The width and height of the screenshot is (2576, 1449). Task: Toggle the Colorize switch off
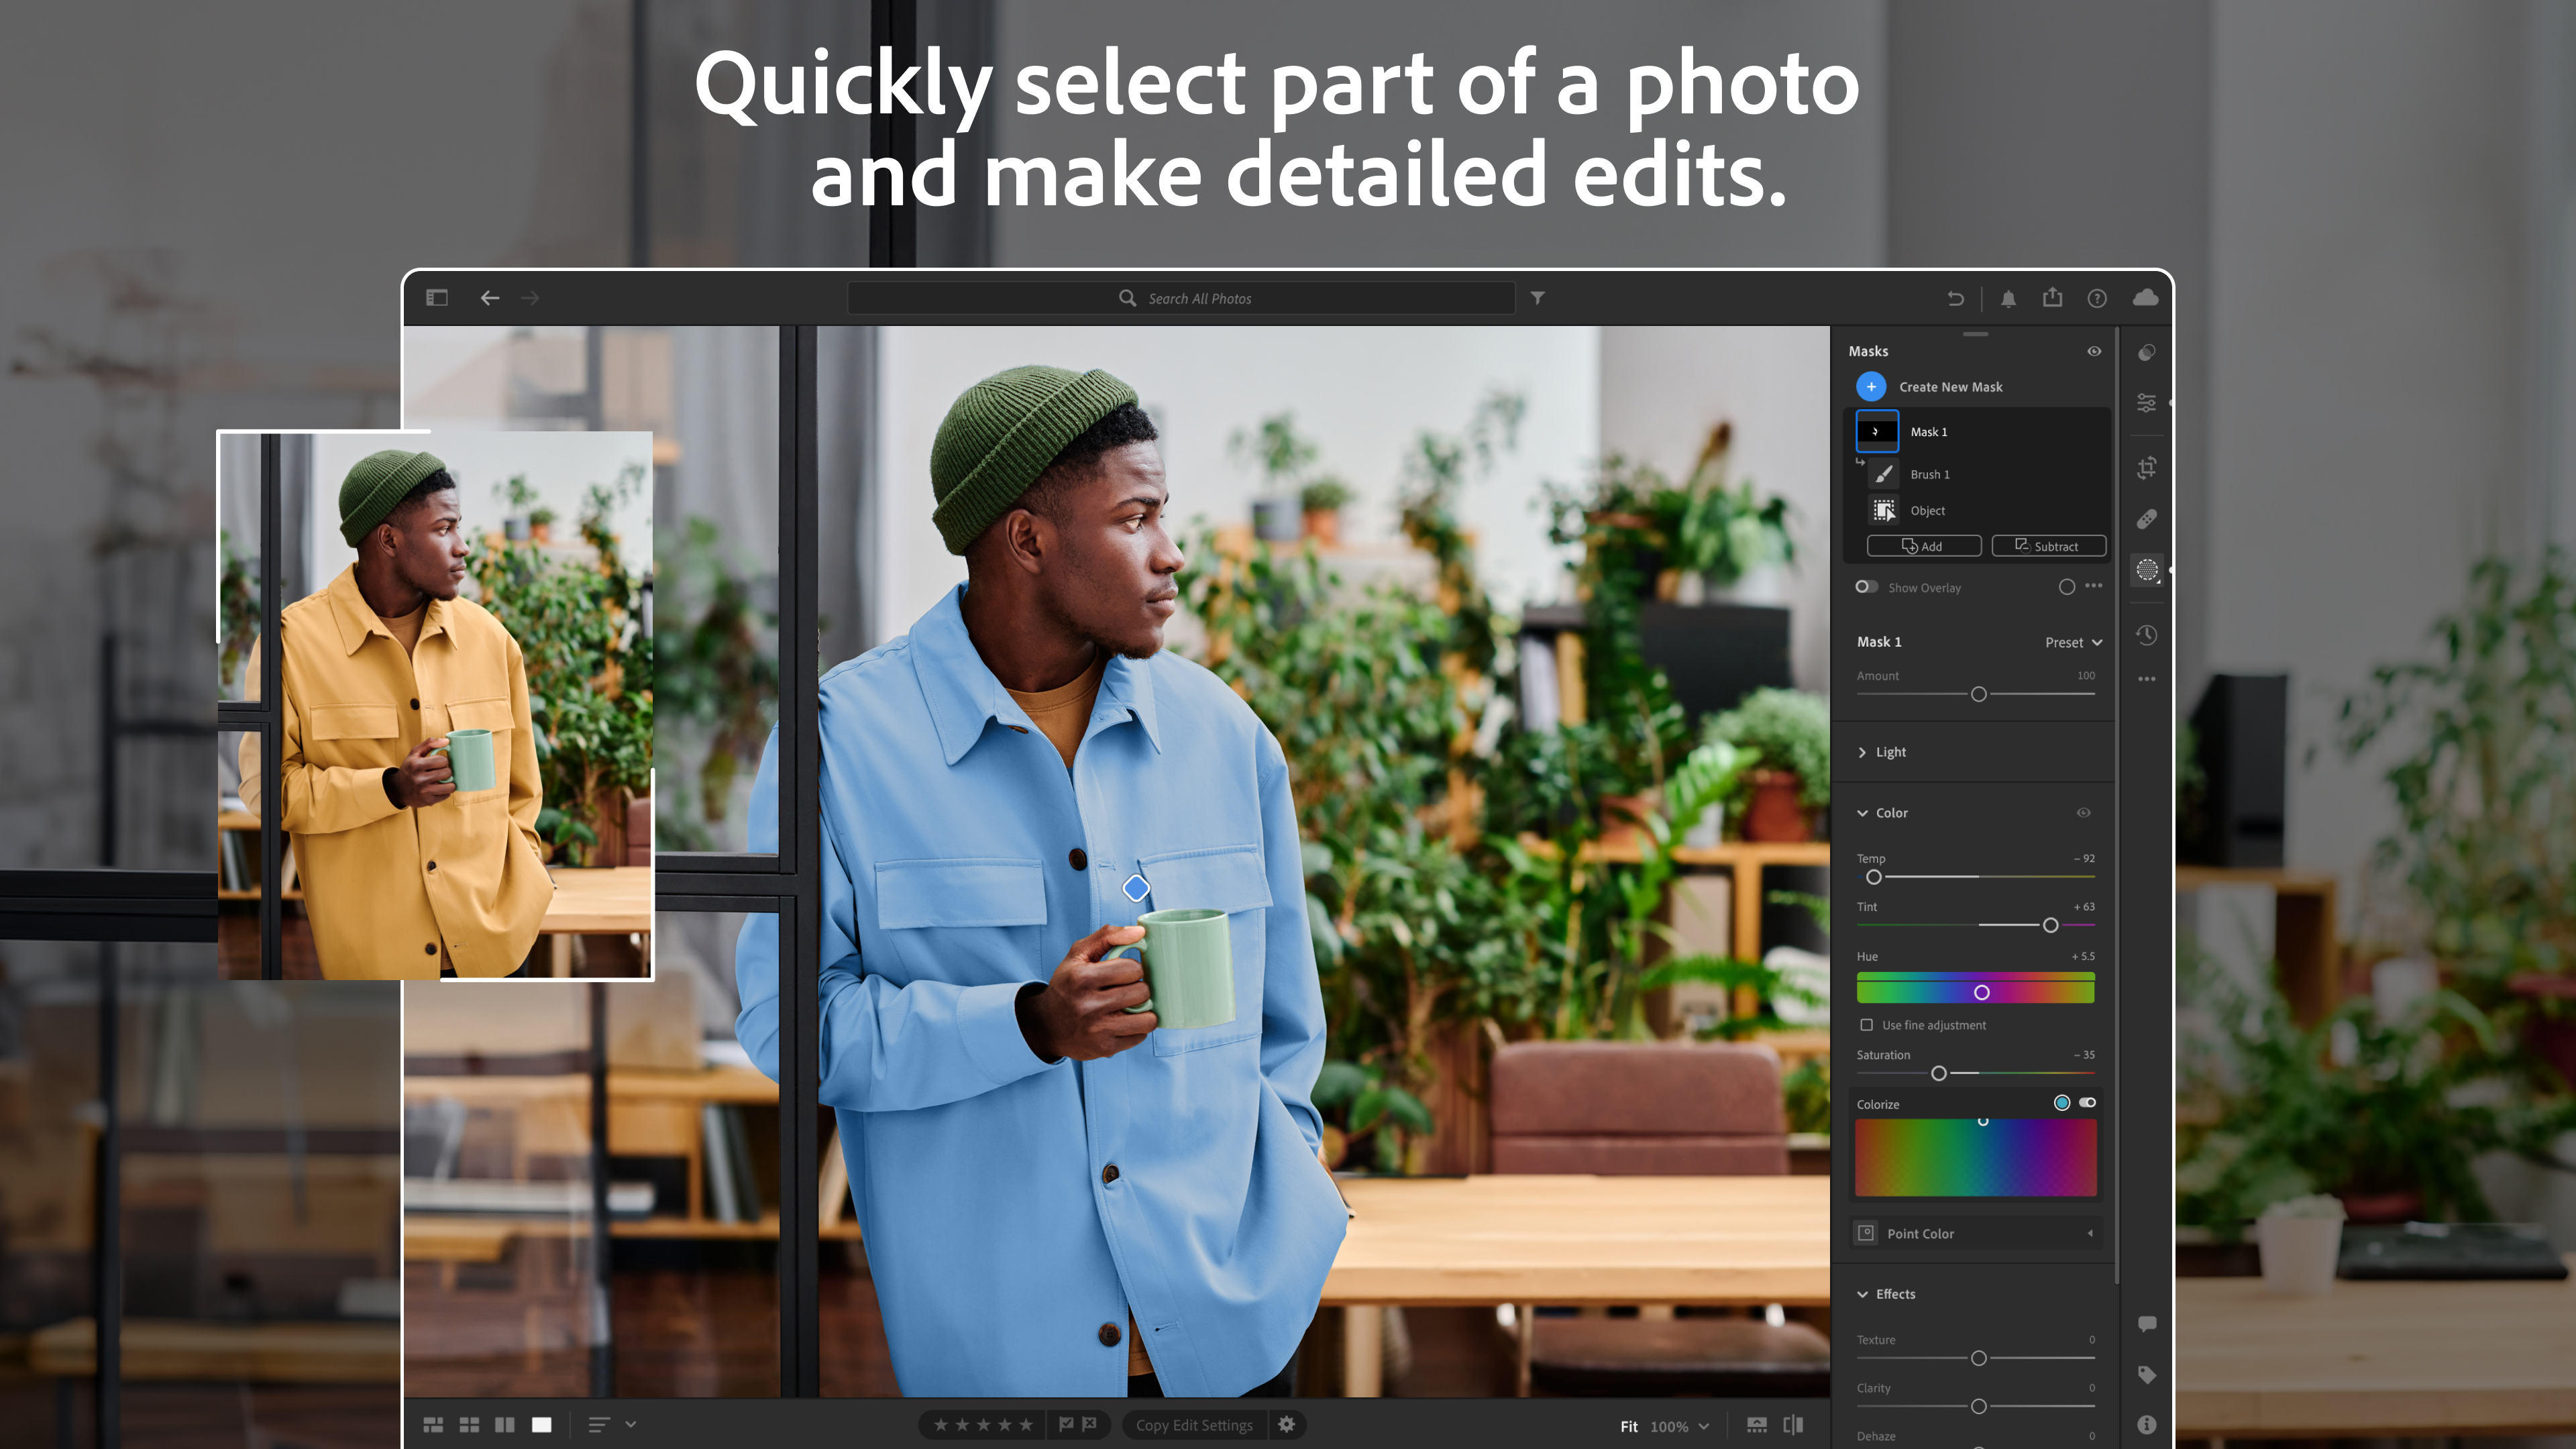(2087, 1103)
